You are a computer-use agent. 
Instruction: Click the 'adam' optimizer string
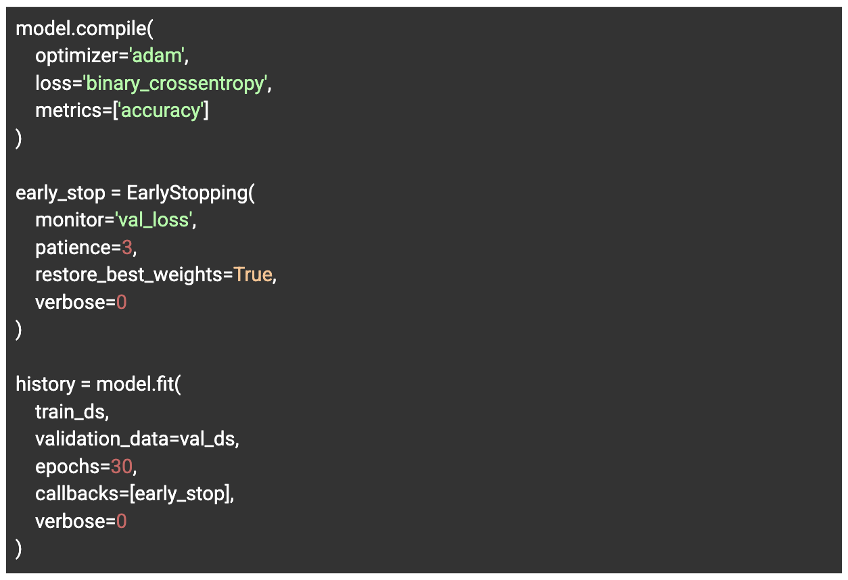pos(156,55)
